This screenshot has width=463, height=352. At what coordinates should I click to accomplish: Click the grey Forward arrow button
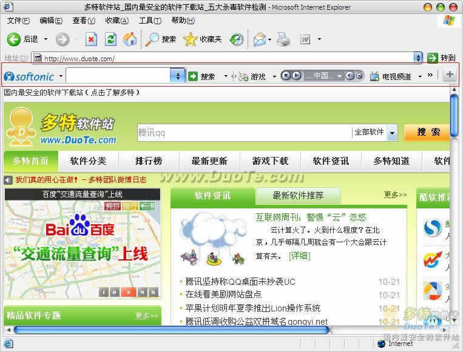63,39
